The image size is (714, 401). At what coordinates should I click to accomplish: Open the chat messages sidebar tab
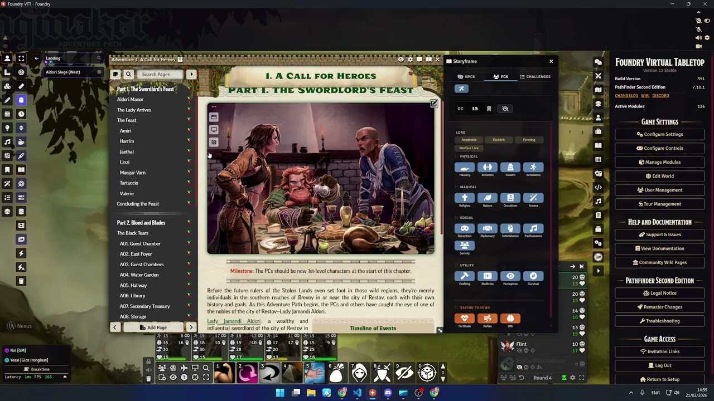pyautogui.click(x=598, y=62)
